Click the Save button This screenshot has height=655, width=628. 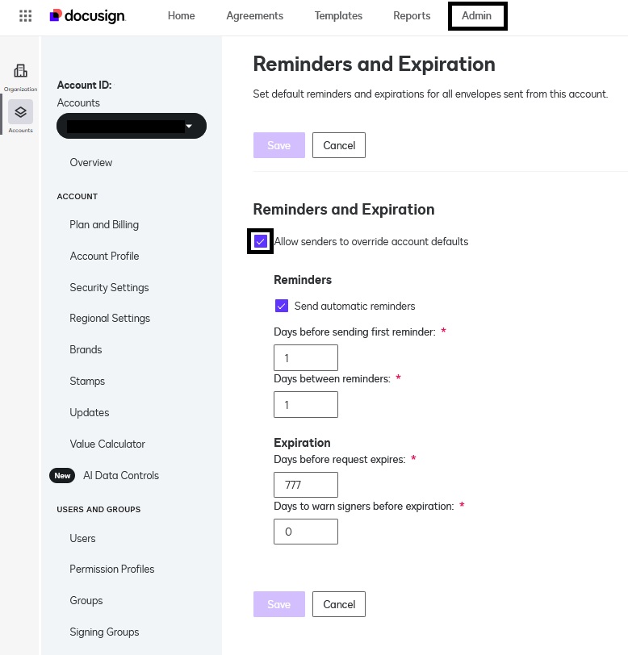pos(278,145)
